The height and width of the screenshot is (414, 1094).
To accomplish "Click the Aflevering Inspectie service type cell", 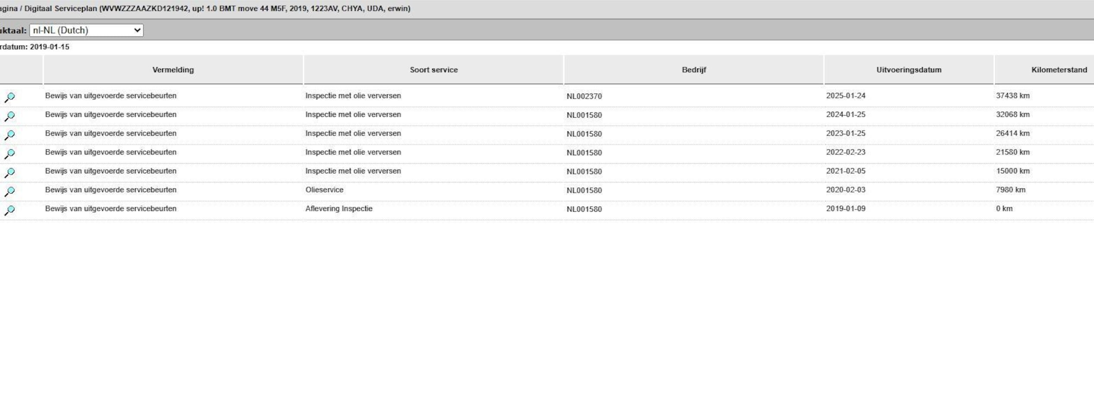I will pos(339,209).
